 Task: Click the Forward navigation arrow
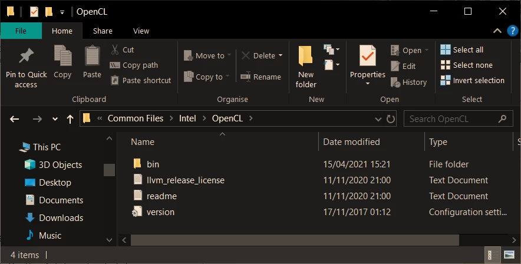click(x=37, y=119)
